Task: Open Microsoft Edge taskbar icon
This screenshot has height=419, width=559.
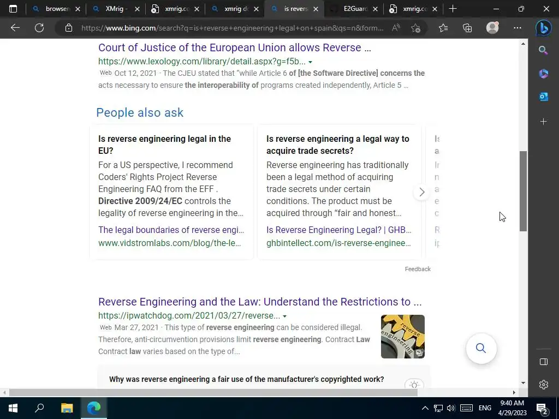Action: pos(94,408)
